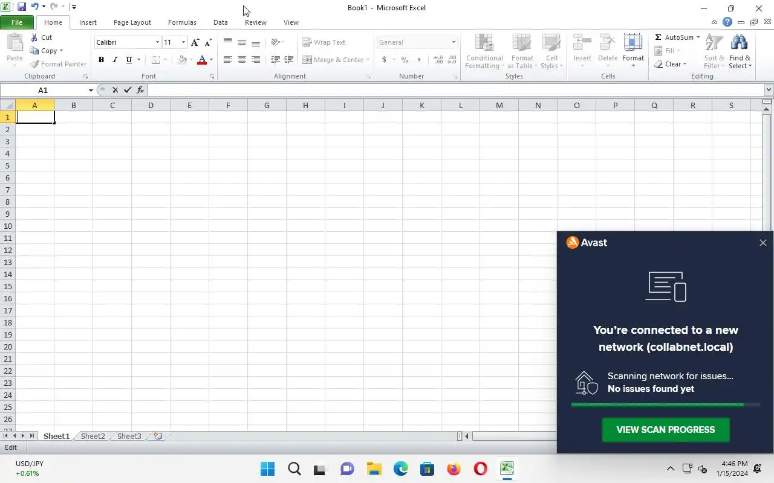The width and height of the screenshot is (774, 483).
Task: Open Cell Styles gallery
Action: pos(551,52)
